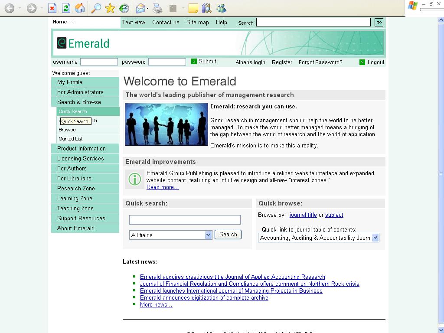The image size is (444, 333).
Task: Open the More news... link
Action: click(x=156, y=305)
